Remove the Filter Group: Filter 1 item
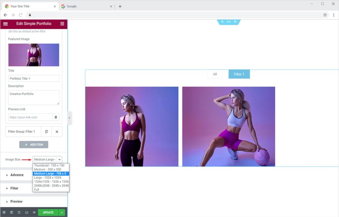Screen dimensions: 339x217 tap(57, 132)
